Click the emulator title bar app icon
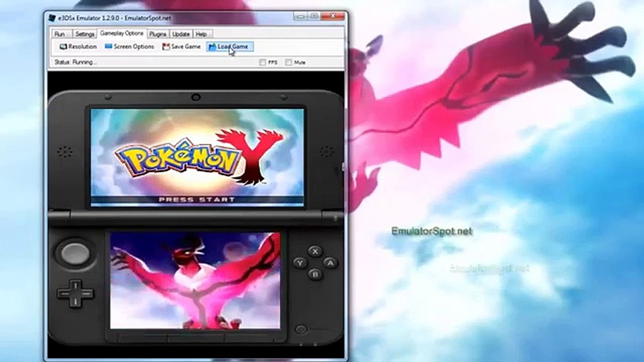Screen dimensions: 644x362 click(x=52, y=18)
